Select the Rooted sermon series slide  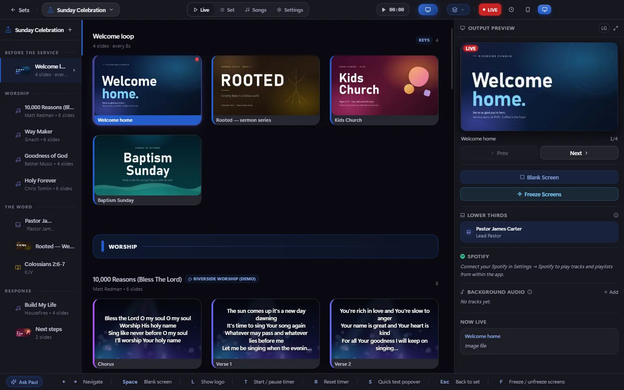(x=266, y=90)
